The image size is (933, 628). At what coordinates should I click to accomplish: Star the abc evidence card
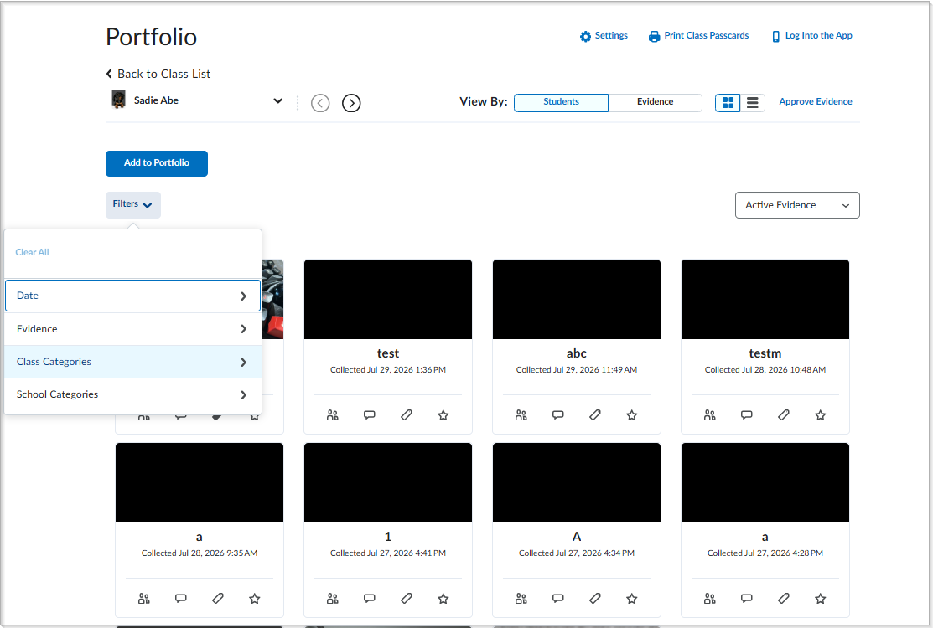(632, 414)
